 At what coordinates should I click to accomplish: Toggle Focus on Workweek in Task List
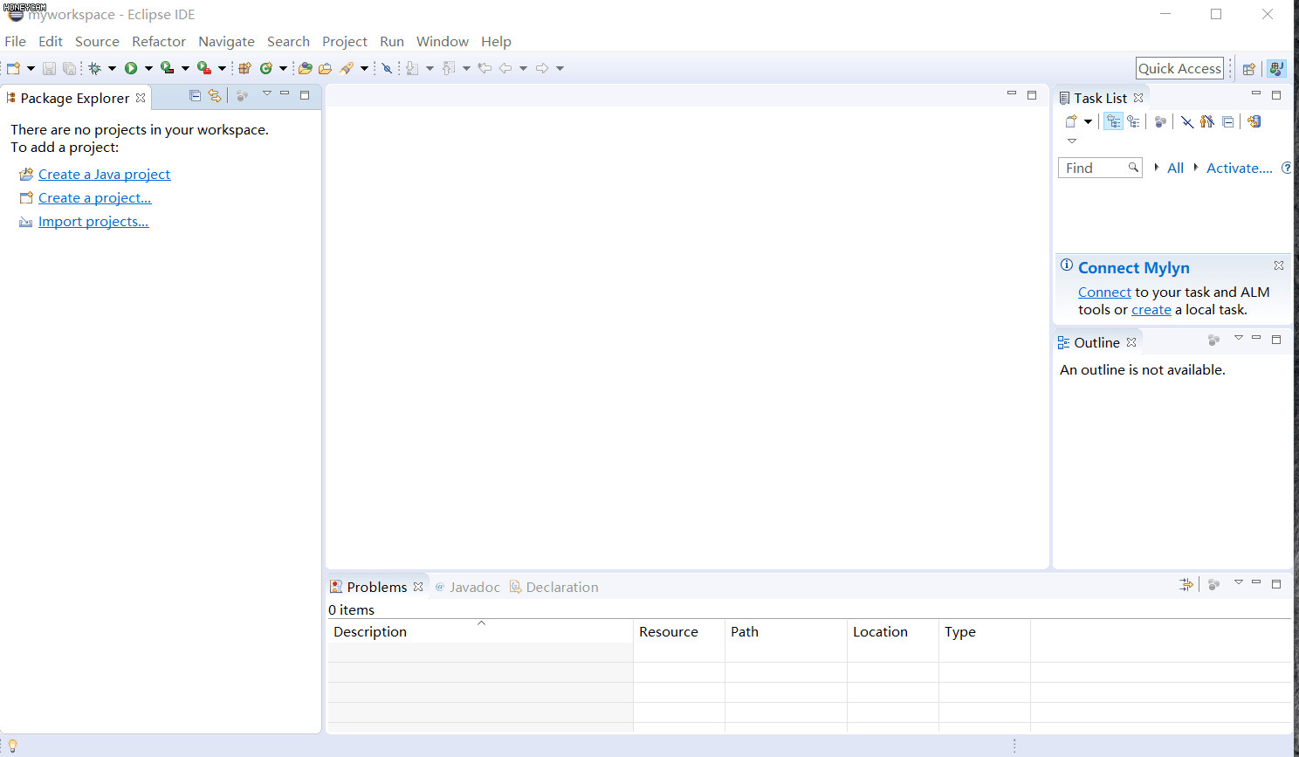click(x=1160, y=121)
